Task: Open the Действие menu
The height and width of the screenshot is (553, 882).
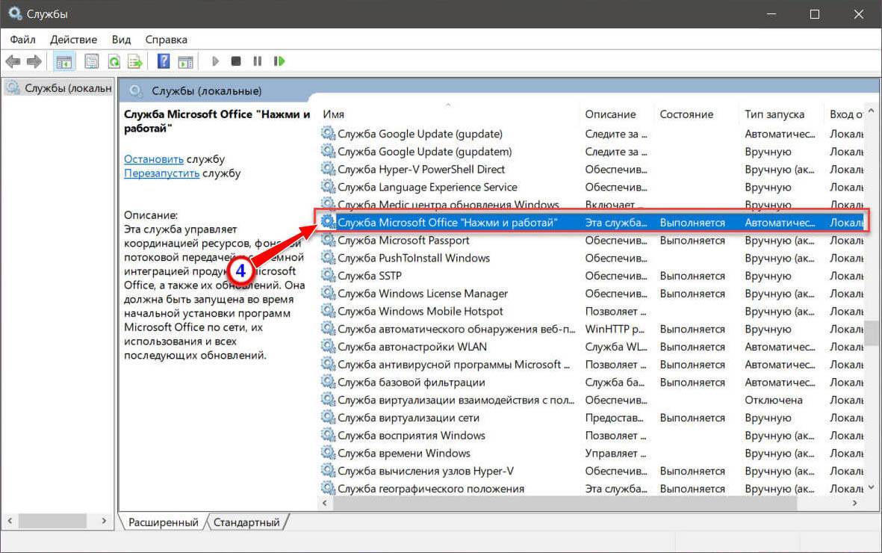Action: (x=73, y=40)
